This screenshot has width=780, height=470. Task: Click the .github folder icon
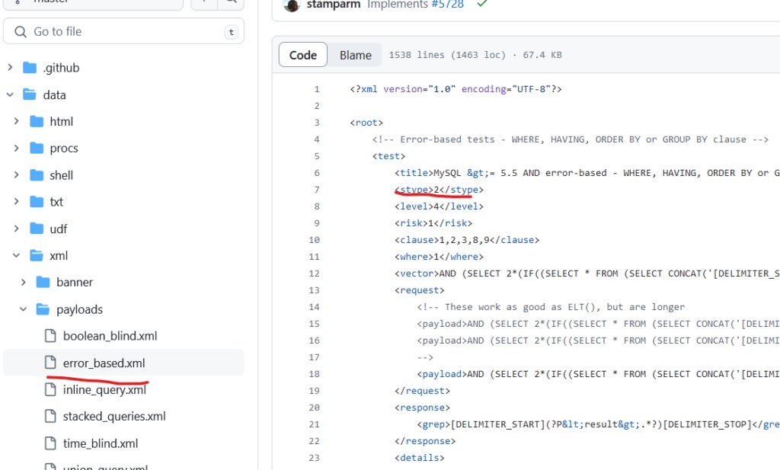[x=30, y=68]
